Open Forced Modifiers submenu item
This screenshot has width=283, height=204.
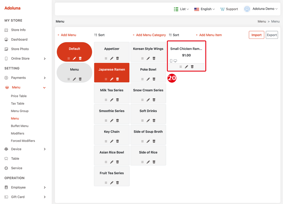click(x=23, y=141)
